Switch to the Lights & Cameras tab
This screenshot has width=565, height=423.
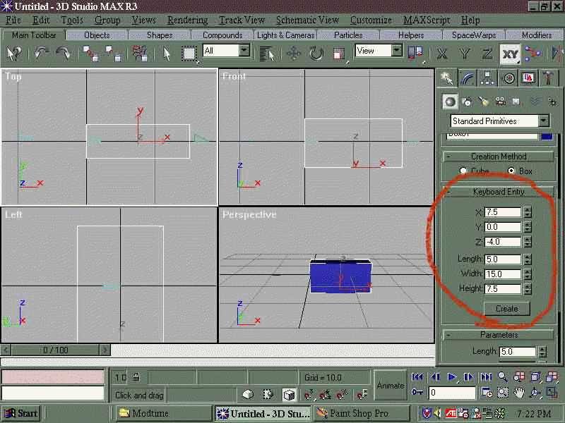tap(286, 35)
